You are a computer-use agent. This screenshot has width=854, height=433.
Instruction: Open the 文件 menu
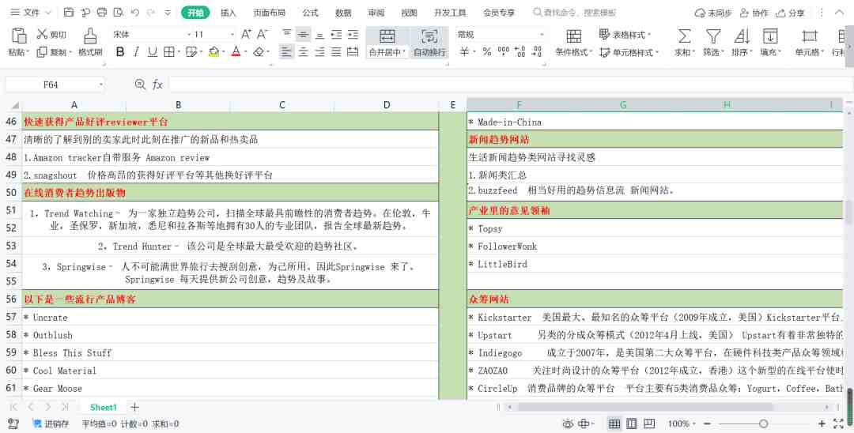click(x=31, y=13)
